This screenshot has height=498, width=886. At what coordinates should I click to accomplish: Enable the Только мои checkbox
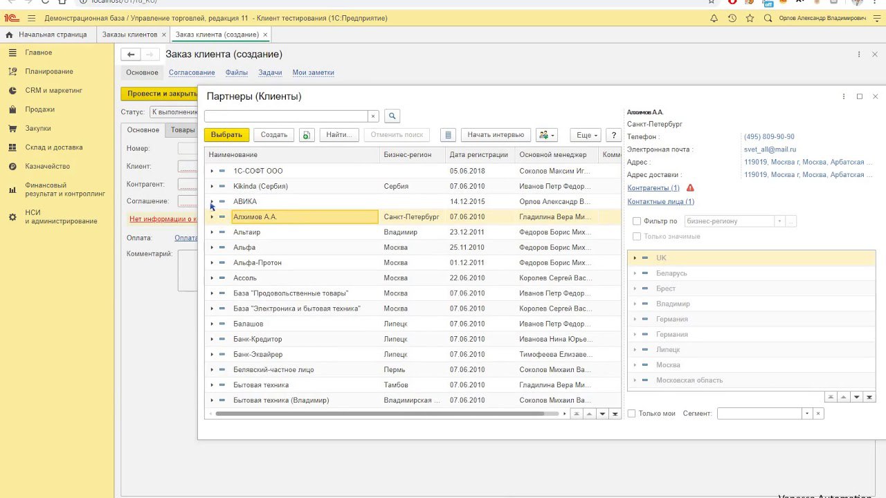(x=631, y=414)
